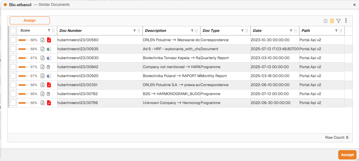Click score bar of document 00560
This screenshot has height=161, width=359.
24,40
